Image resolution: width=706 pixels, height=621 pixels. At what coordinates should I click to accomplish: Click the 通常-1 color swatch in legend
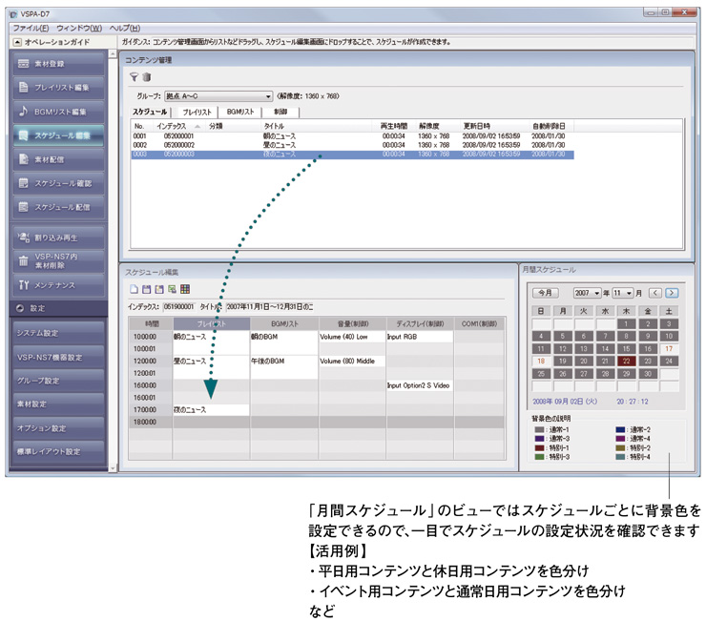click(539, 428)
